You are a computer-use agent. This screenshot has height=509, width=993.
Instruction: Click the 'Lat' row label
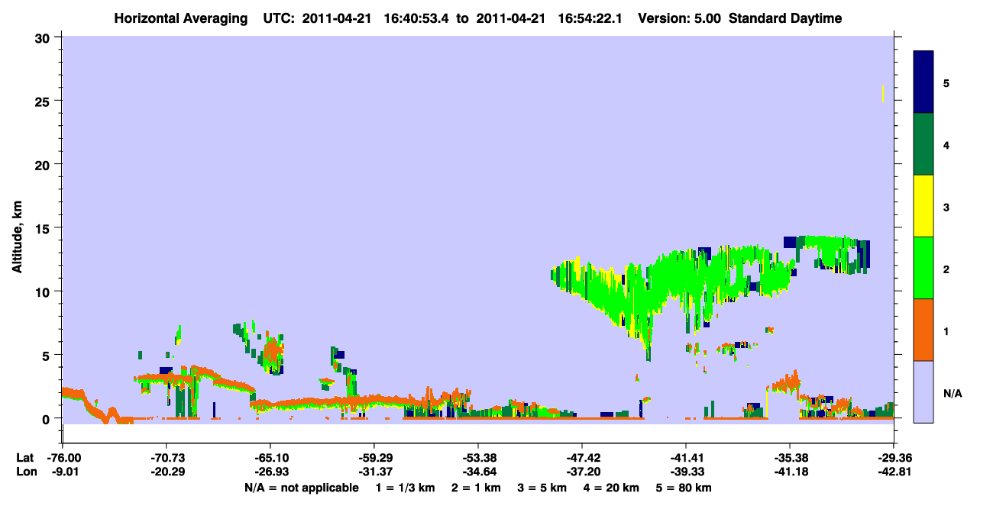coord(24,458)
